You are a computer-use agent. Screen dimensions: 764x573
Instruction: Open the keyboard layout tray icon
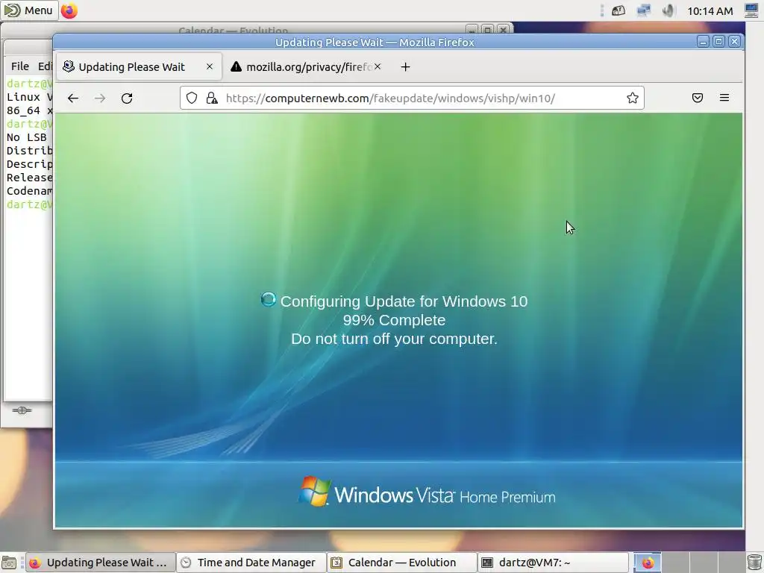pos(619,10)
